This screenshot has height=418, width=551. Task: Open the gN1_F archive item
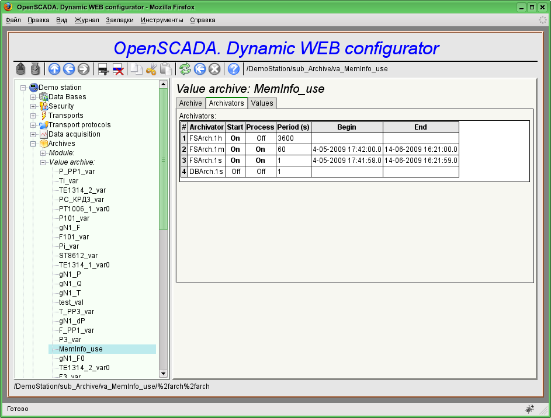70,228
